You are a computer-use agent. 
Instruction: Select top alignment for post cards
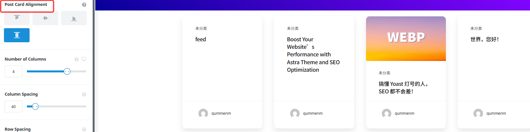click(x=17, y=18)
